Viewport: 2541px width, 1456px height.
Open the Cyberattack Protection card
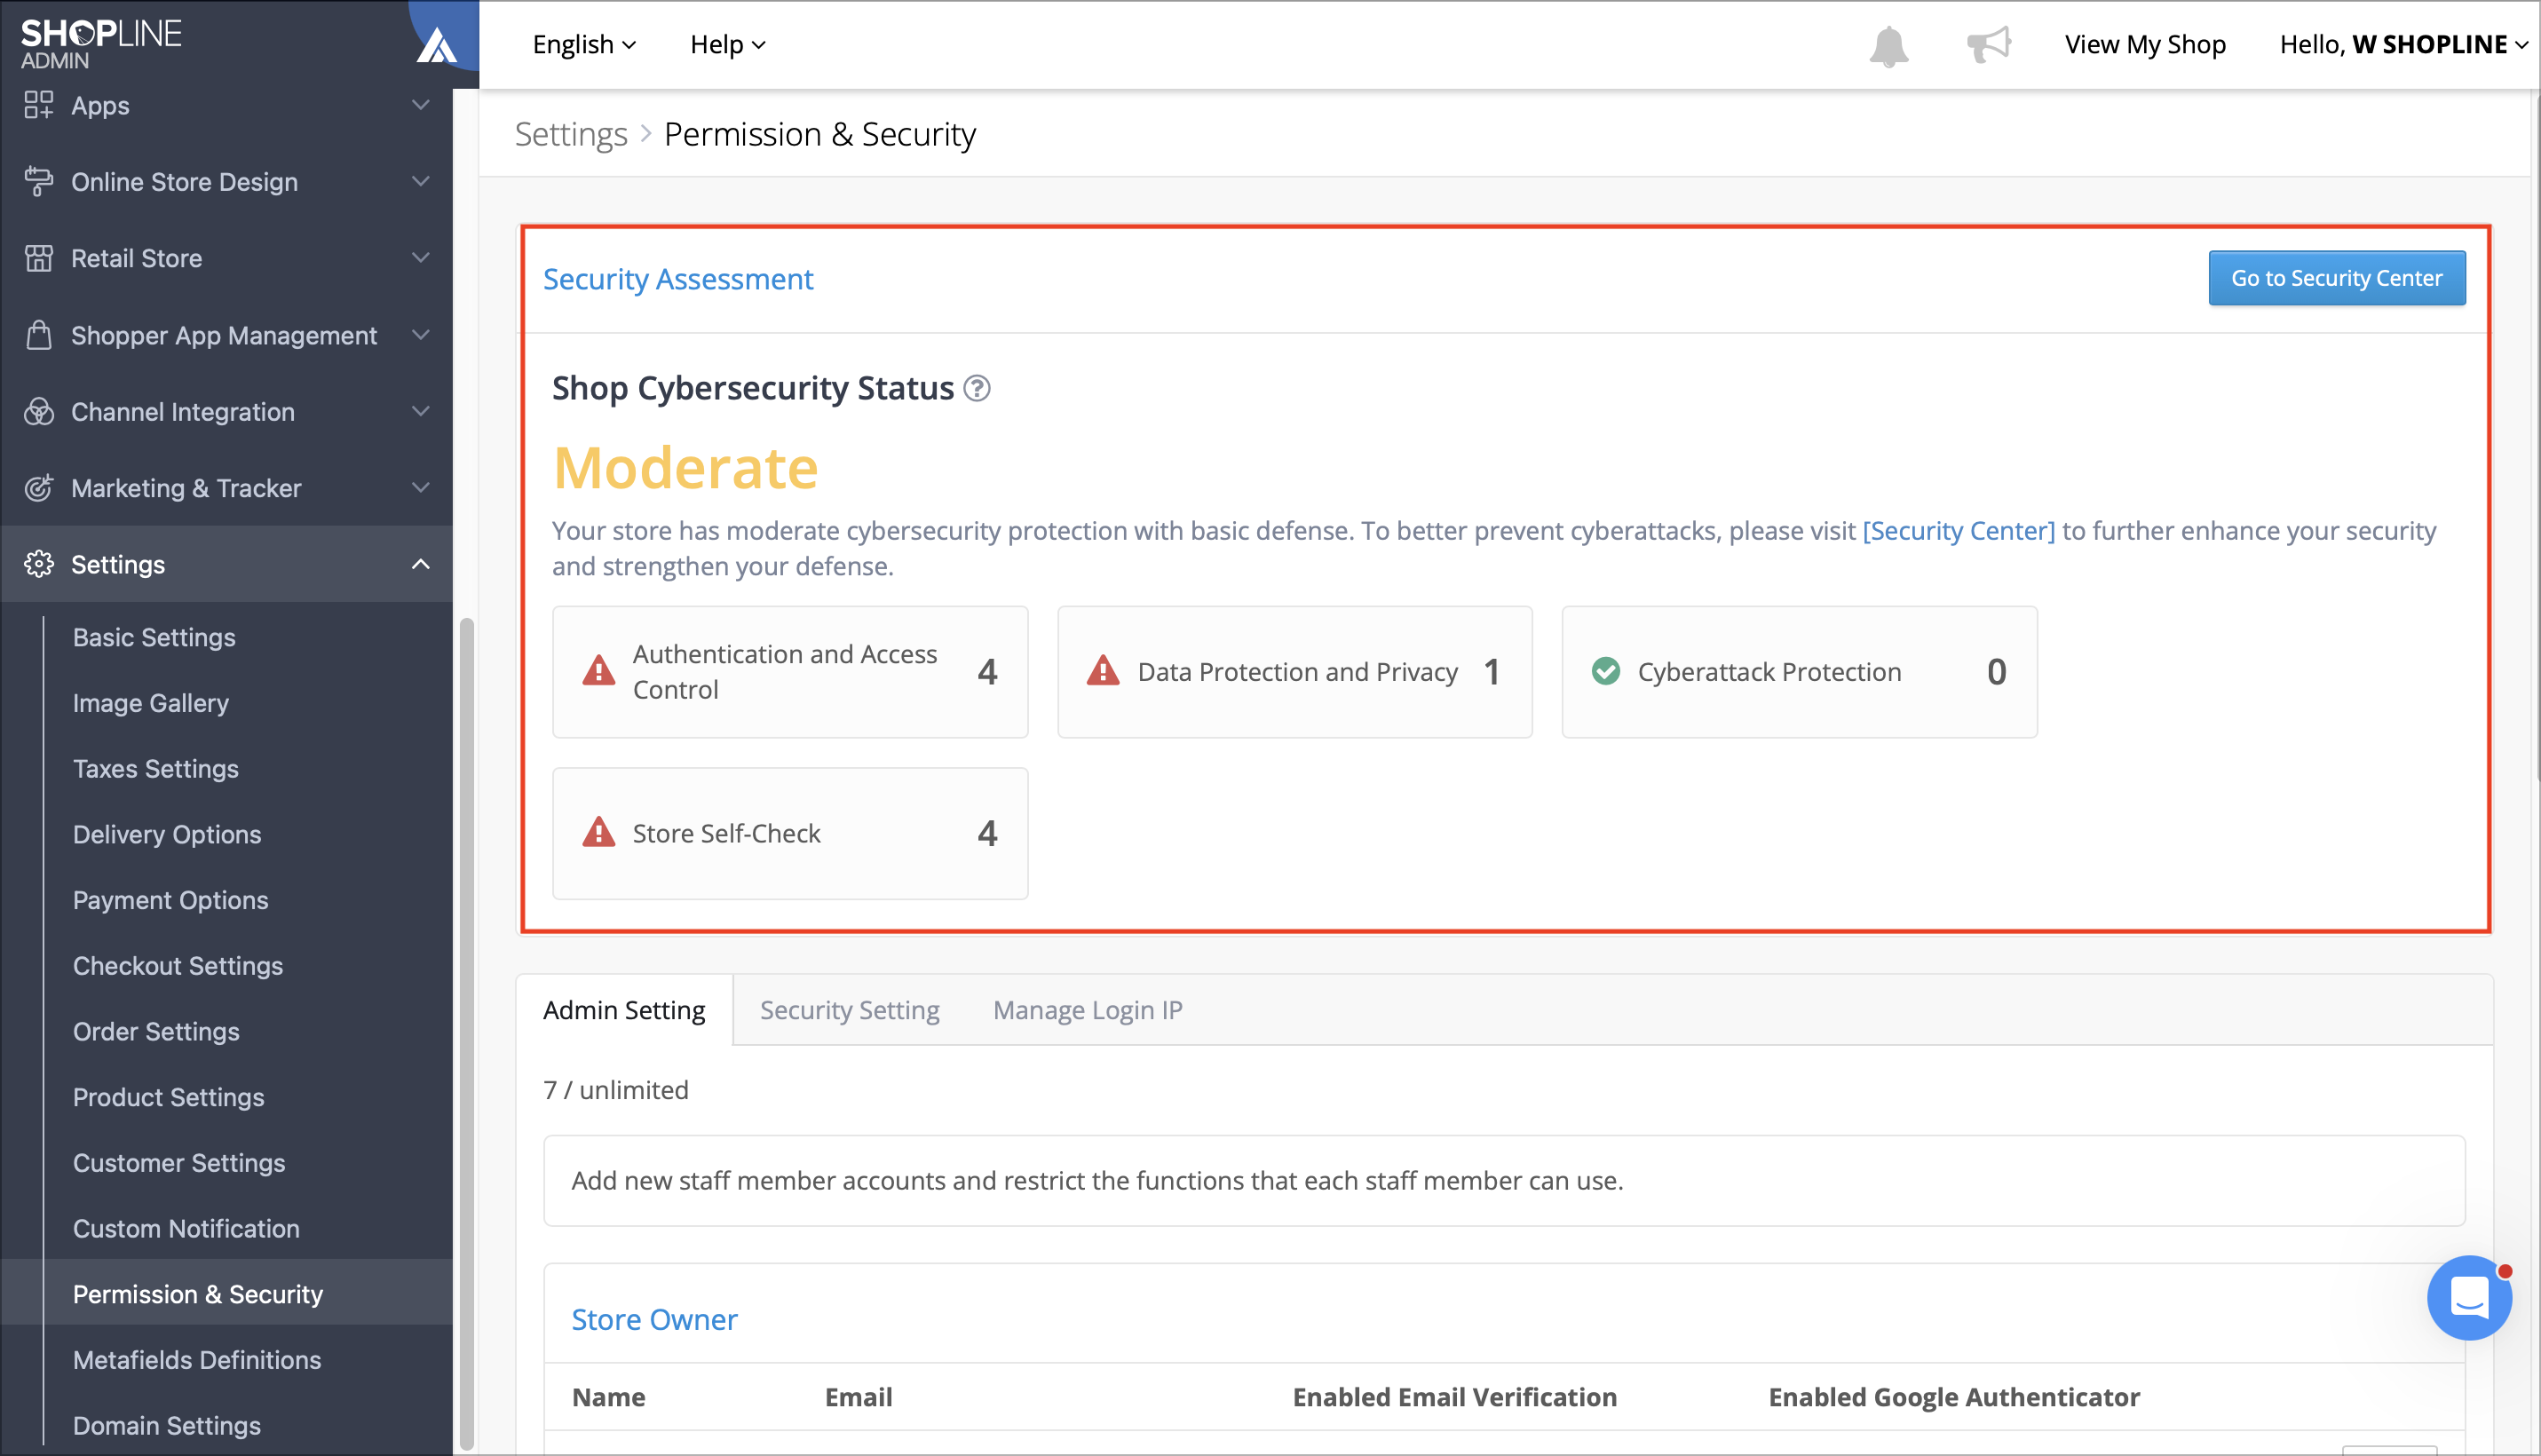pos(1799,671)
